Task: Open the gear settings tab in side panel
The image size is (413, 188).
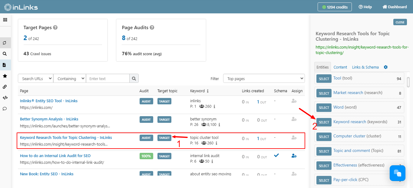Action: click(x=386, y=67)
